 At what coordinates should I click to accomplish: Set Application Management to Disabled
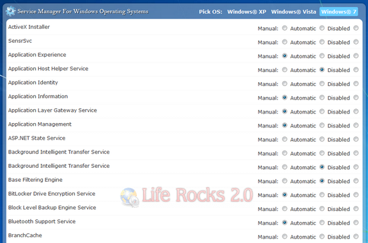pyautogui.click(x=356, y=125)
